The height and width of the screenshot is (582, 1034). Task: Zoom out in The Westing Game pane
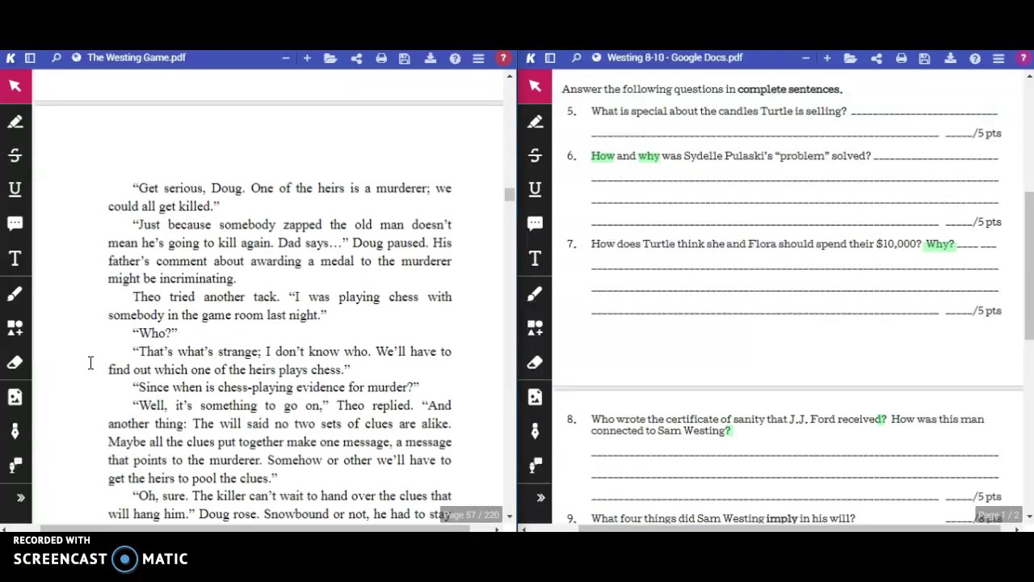click(x=285, y=58)
